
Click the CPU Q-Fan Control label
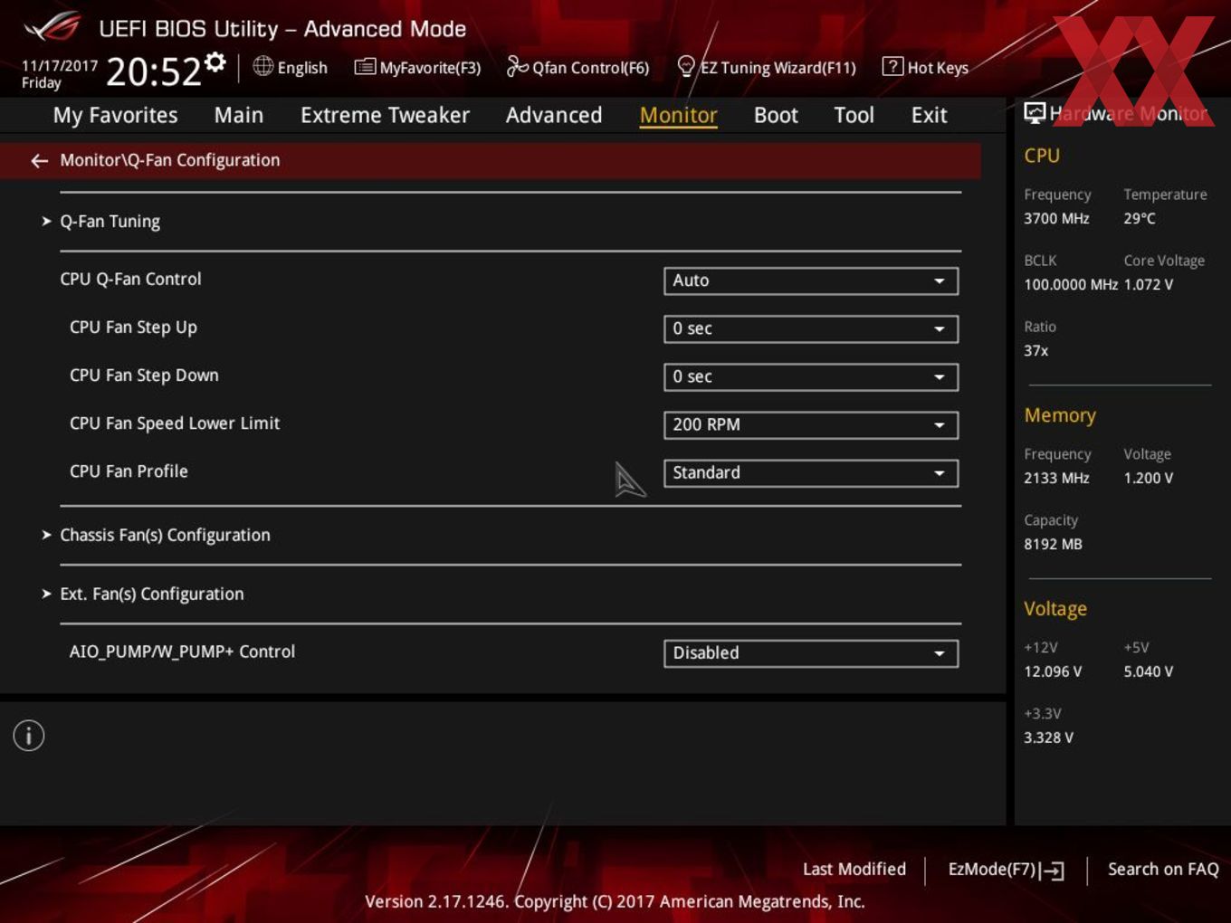(130, 279)
